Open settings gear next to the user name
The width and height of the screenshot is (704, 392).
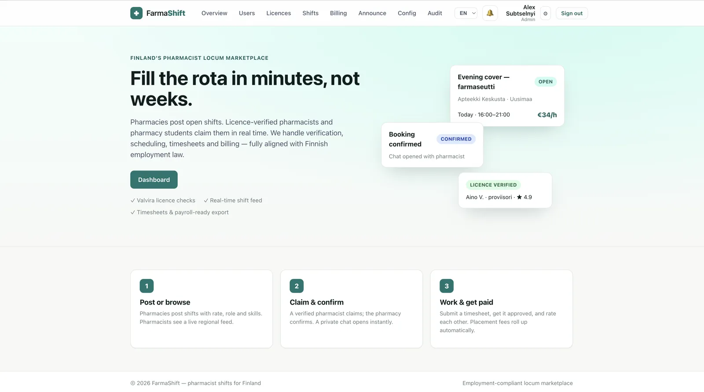546,14
